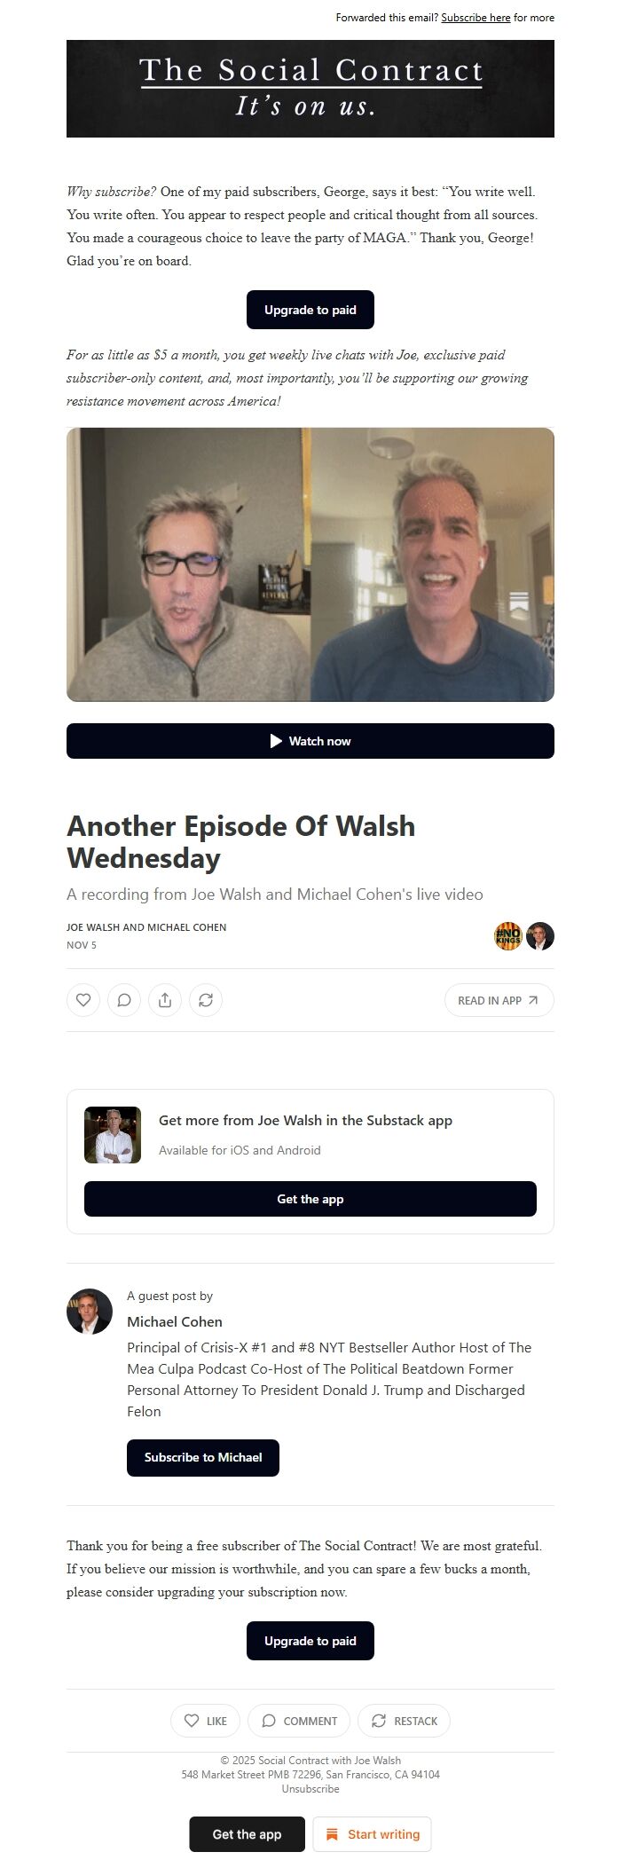The width and height of the screenshot is (621, 1860).
Task: Open the live video thumbnail image
Action: coord(310,564)
